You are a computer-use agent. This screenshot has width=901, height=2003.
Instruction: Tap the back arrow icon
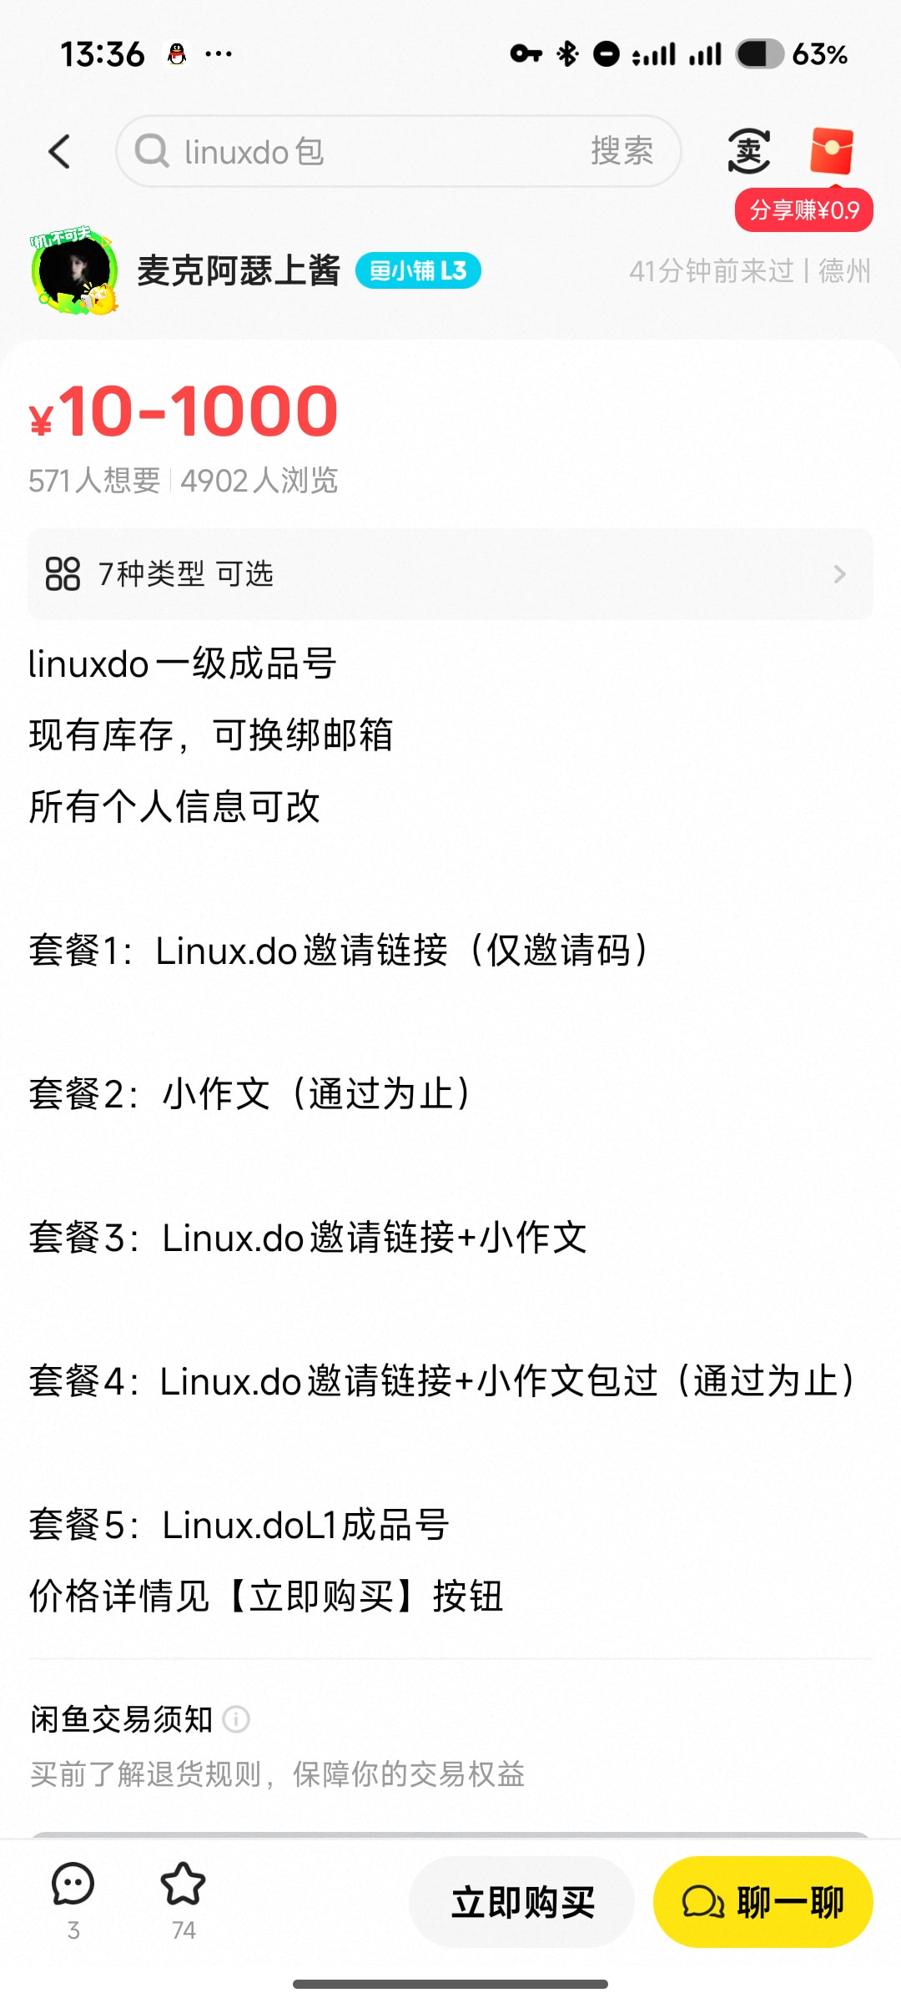pyautogui.click(x=59, y=152)
